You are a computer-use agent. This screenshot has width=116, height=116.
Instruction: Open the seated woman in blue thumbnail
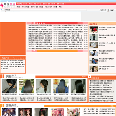94,61
